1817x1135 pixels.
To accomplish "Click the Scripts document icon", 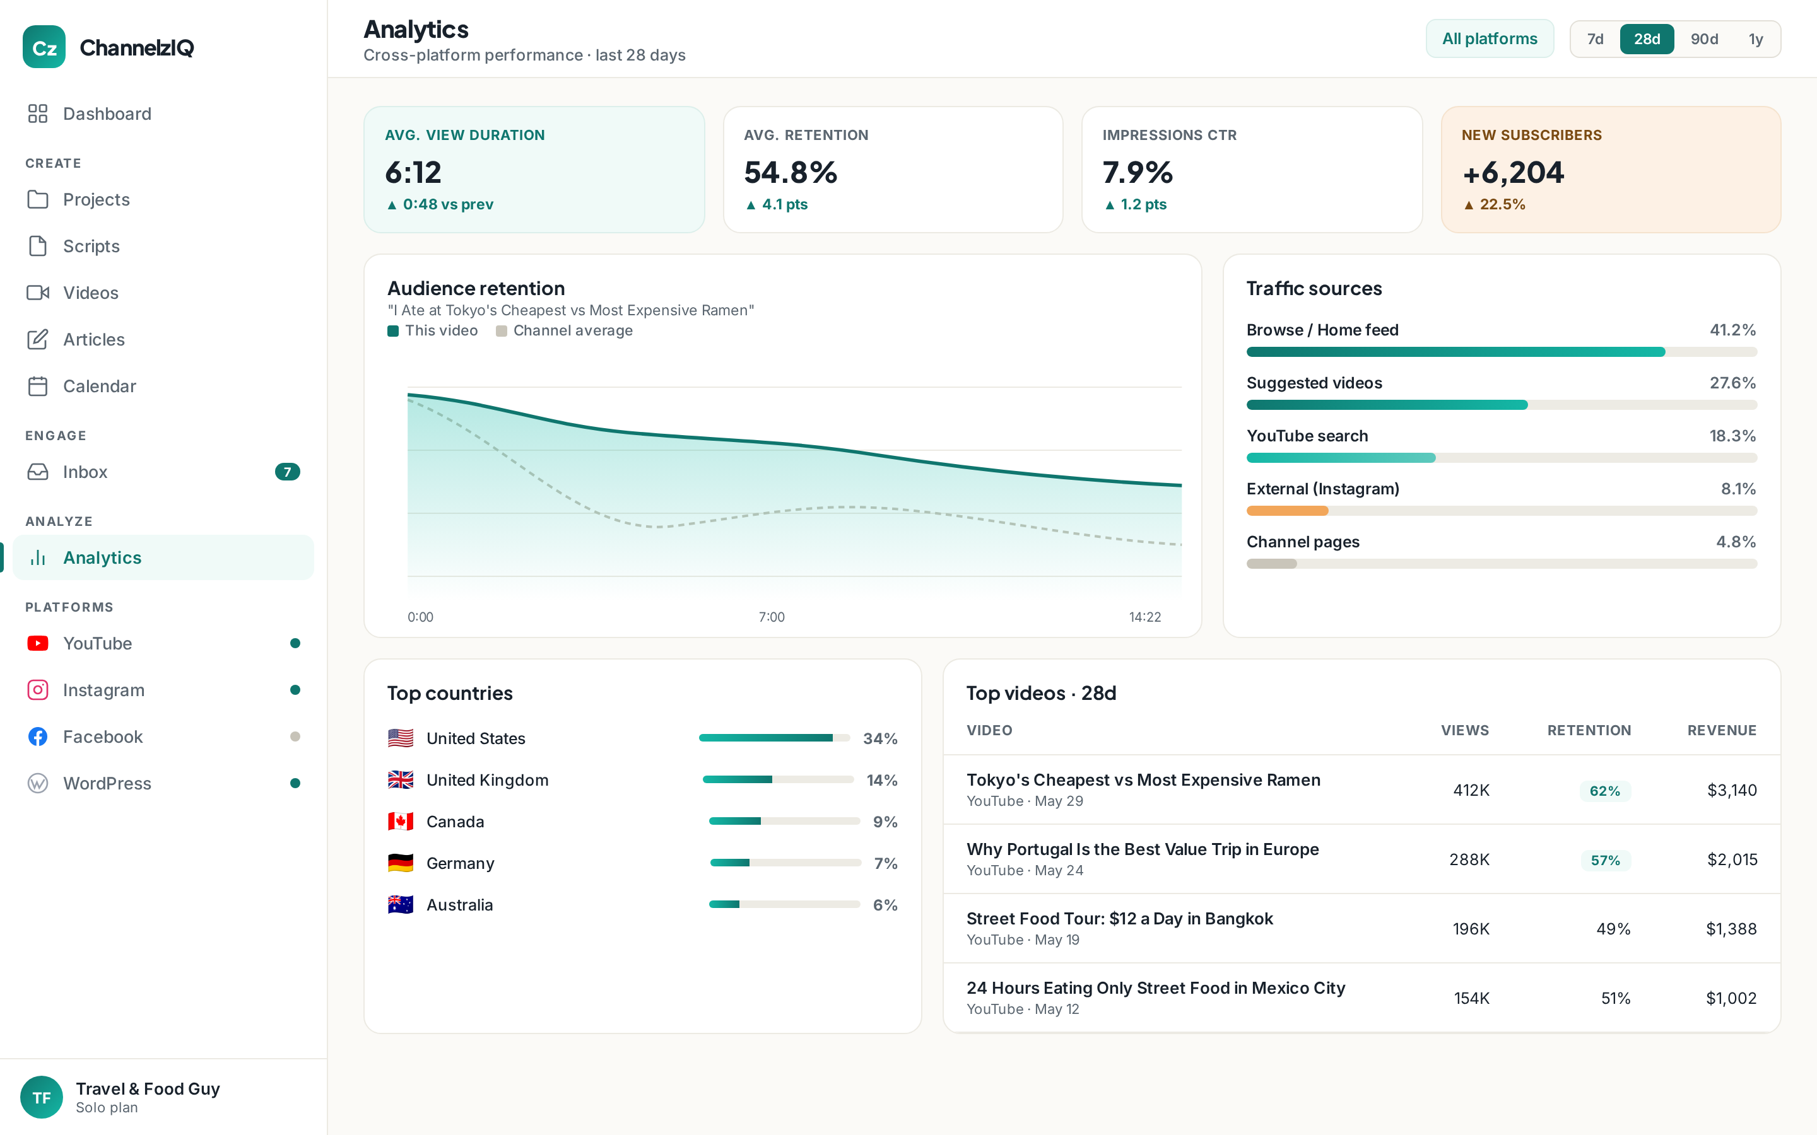I will click(x=38, y=246).
